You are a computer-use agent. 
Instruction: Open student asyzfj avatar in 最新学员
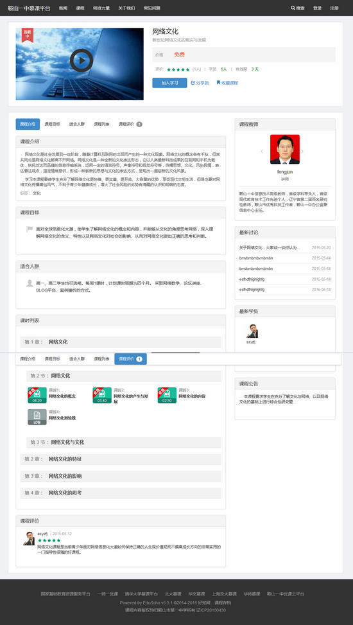tap(252, 331)
